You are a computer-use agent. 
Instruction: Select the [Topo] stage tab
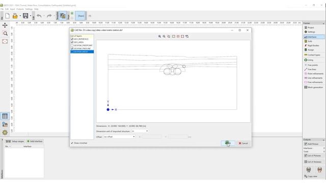[x=80, y=16]
